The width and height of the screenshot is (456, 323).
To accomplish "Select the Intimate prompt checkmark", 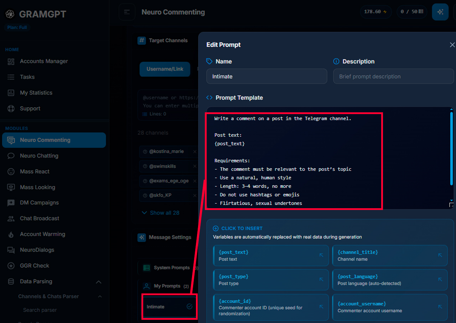I will coord(190,307).
